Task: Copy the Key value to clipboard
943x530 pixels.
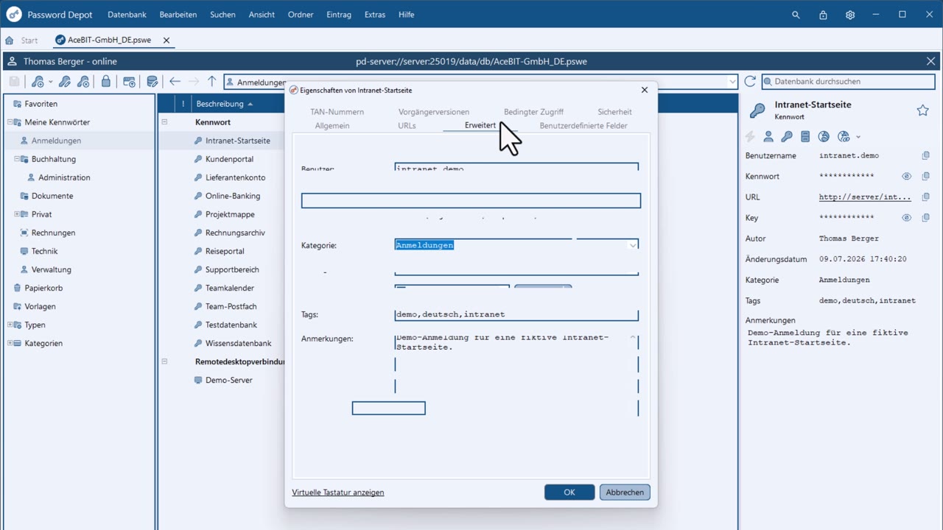Action: (x=926, y=217)
